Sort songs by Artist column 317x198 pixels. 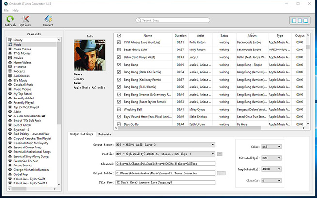[200, 35]
